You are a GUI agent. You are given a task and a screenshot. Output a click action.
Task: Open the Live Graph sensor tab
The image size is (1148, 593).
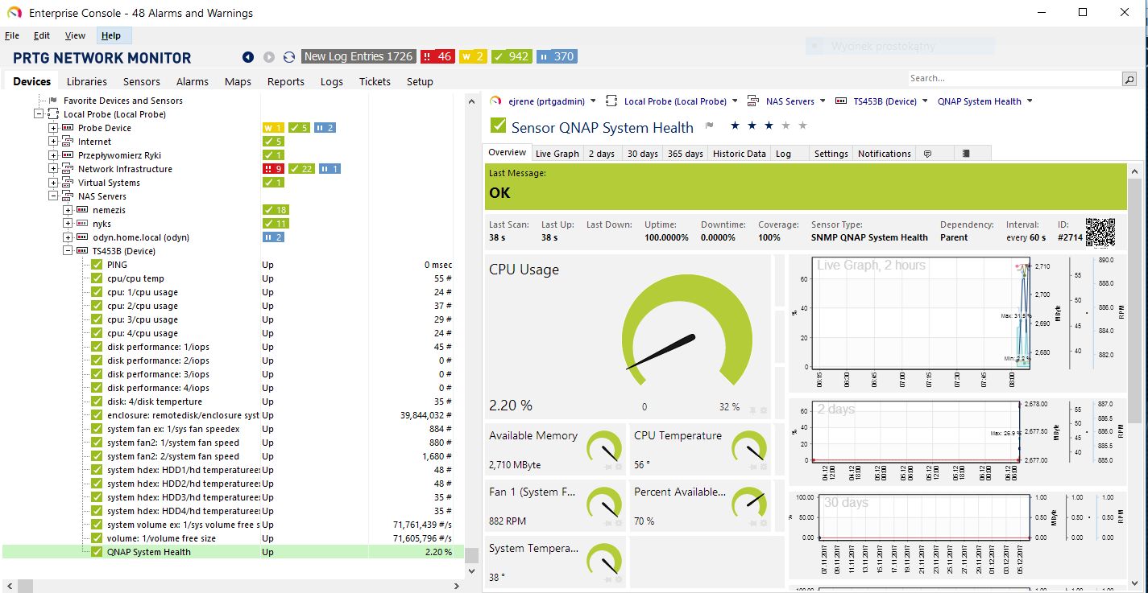pos(557,154)
